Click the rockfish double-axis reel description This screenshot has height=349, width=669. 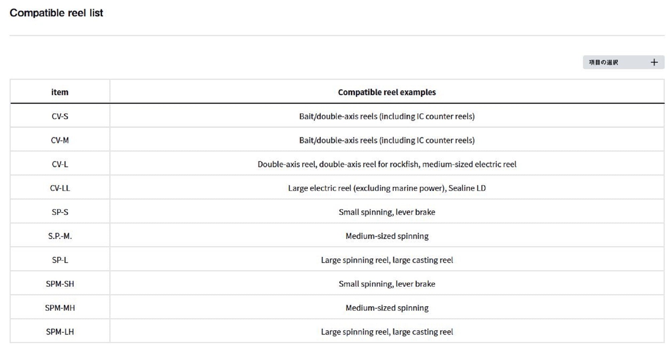point(387,164)
